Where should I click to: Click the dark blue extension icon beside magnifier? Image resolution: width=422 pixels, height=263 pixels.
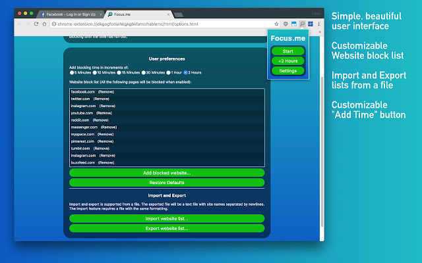coord(310,24)
